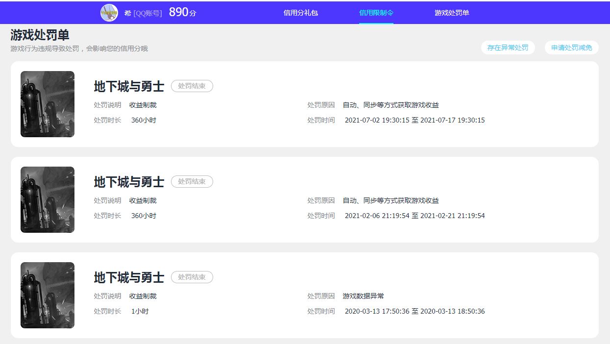Click 地下城与勇士 title of the 游戏数据异常 penalty
Image resolution: width=610 pixels, height=344 pixels.
pyautogui.click(x=129, y=277)
